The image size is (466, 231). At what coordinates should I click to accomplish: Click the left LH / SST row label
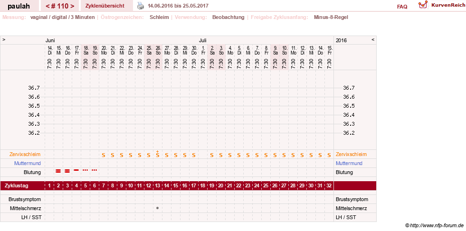31,217
